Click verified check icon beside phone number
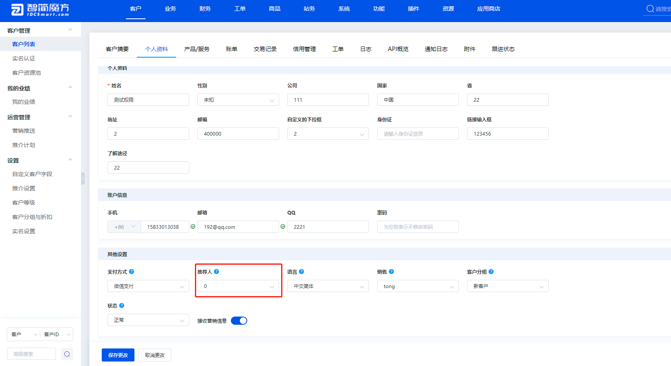 click(193, 227)
